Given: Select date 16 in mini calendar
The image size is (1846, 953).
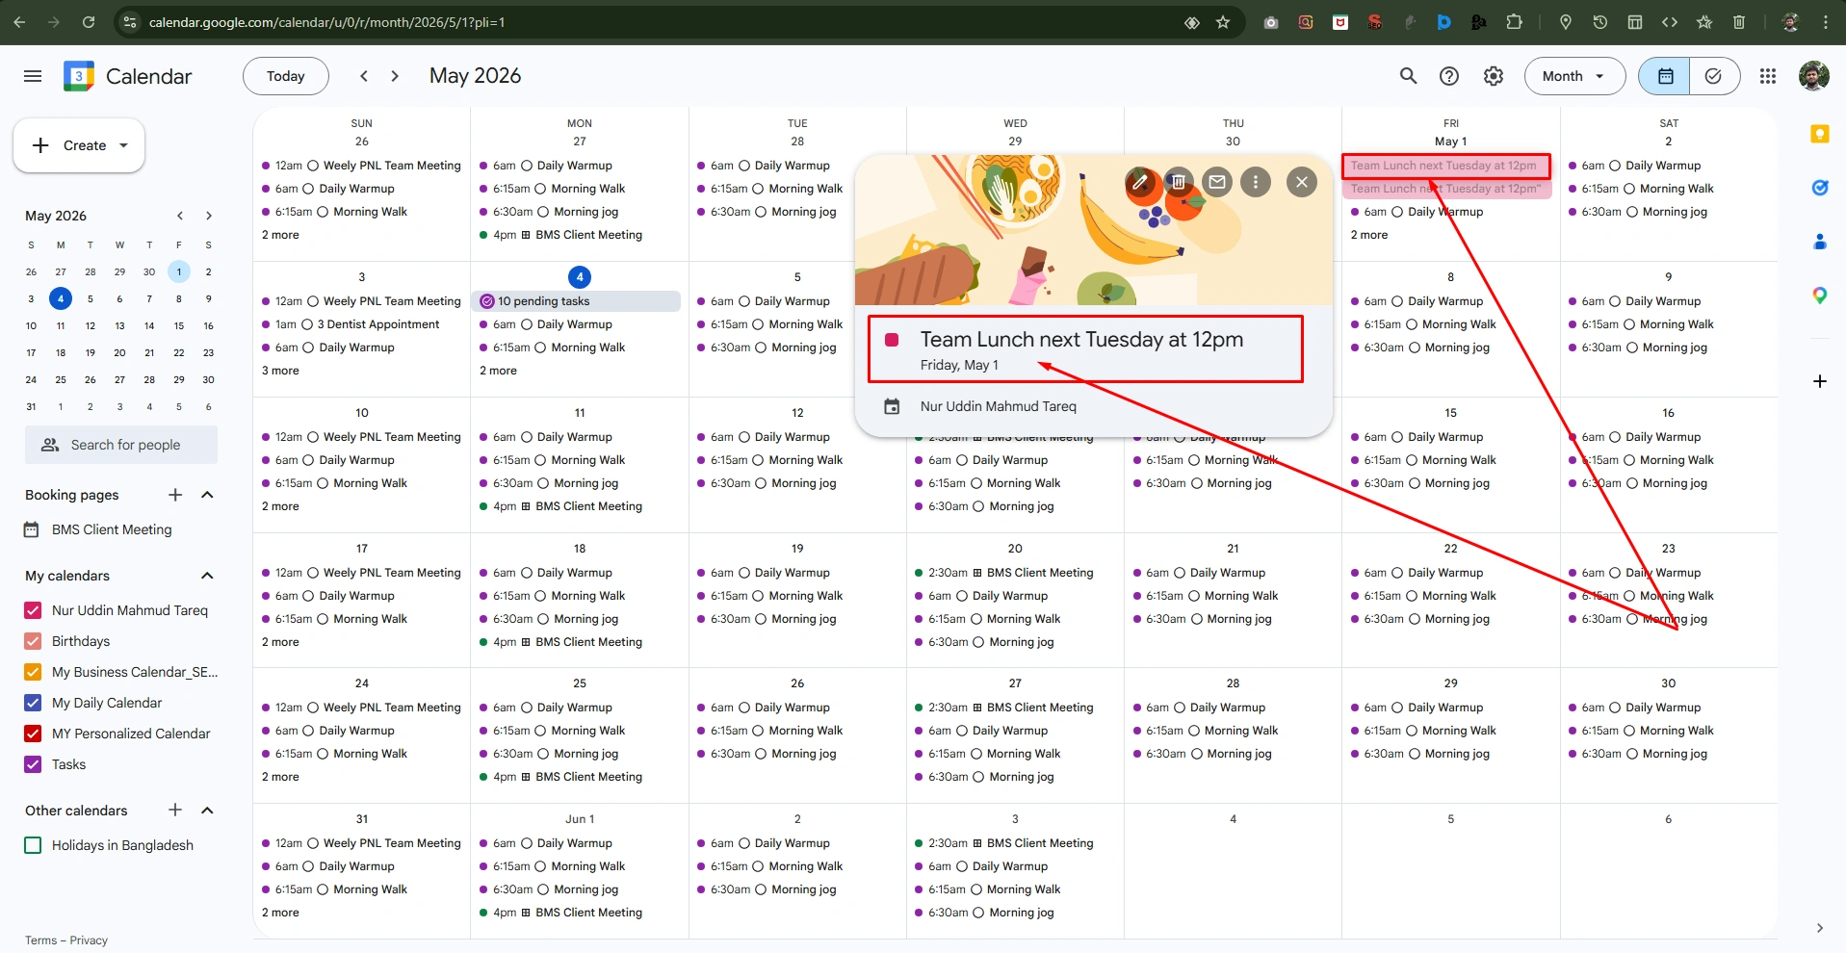Looking at the screenshot, I should 208,325.
